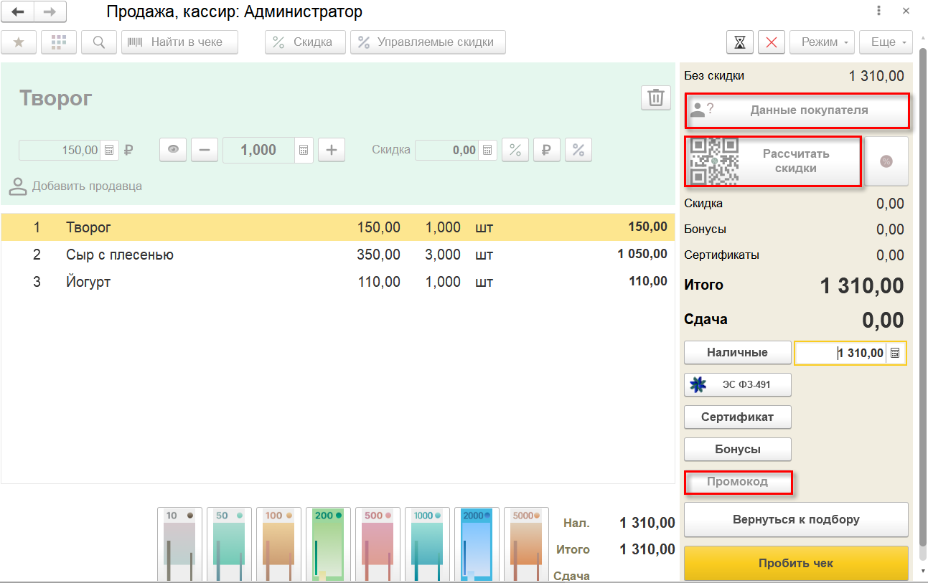Delete item with trash bin icon

pos(655,98)
